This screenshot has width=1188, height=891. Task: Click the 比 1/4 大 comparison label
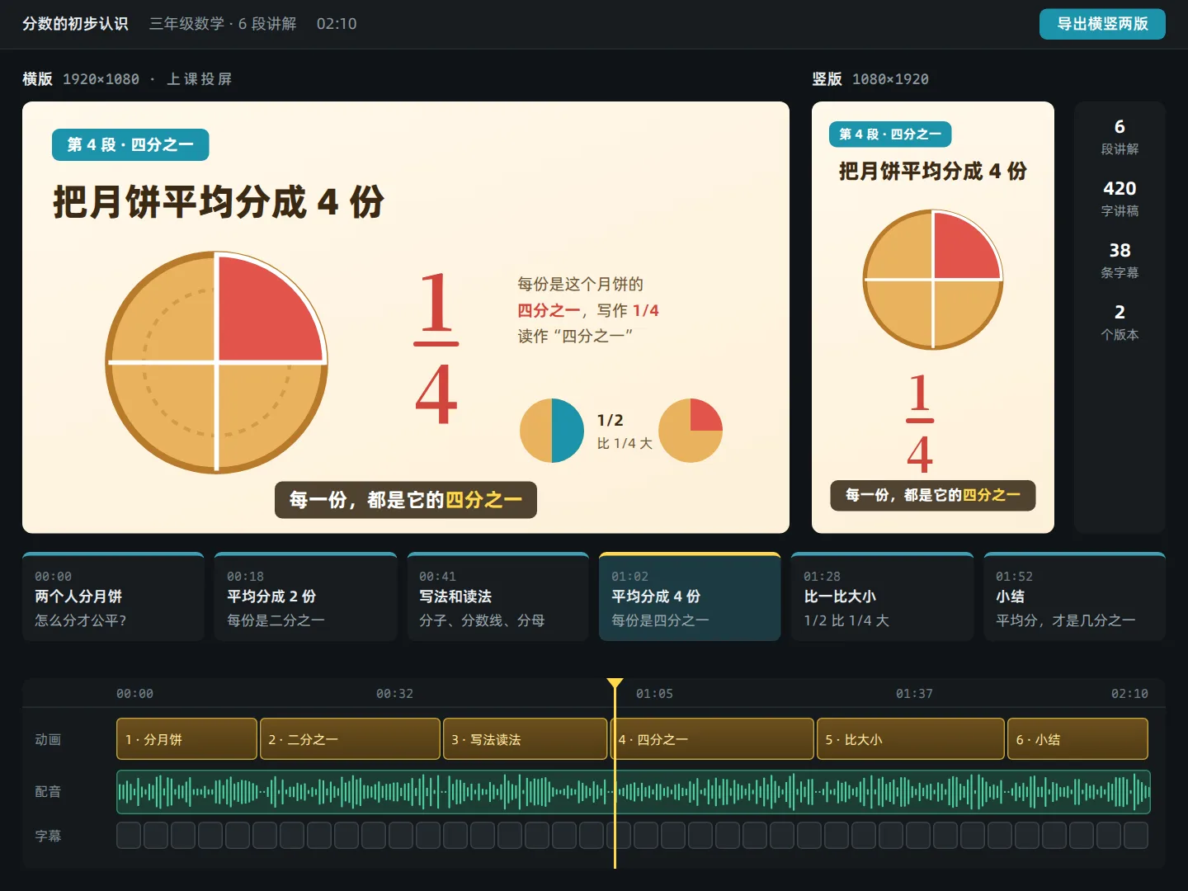point(625,444)
